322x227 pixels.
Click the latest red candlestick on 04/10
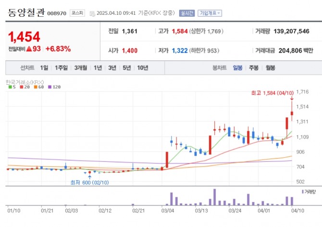pyautogui.click(x=292, y=113)
